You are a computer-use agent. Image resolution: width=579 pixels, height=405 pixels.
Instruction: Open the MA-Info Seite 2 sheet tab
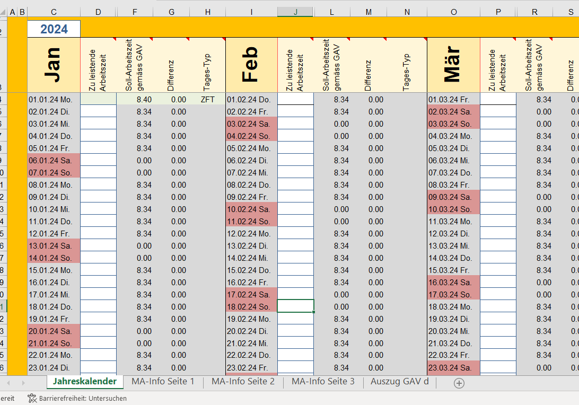tap(243, 382)
